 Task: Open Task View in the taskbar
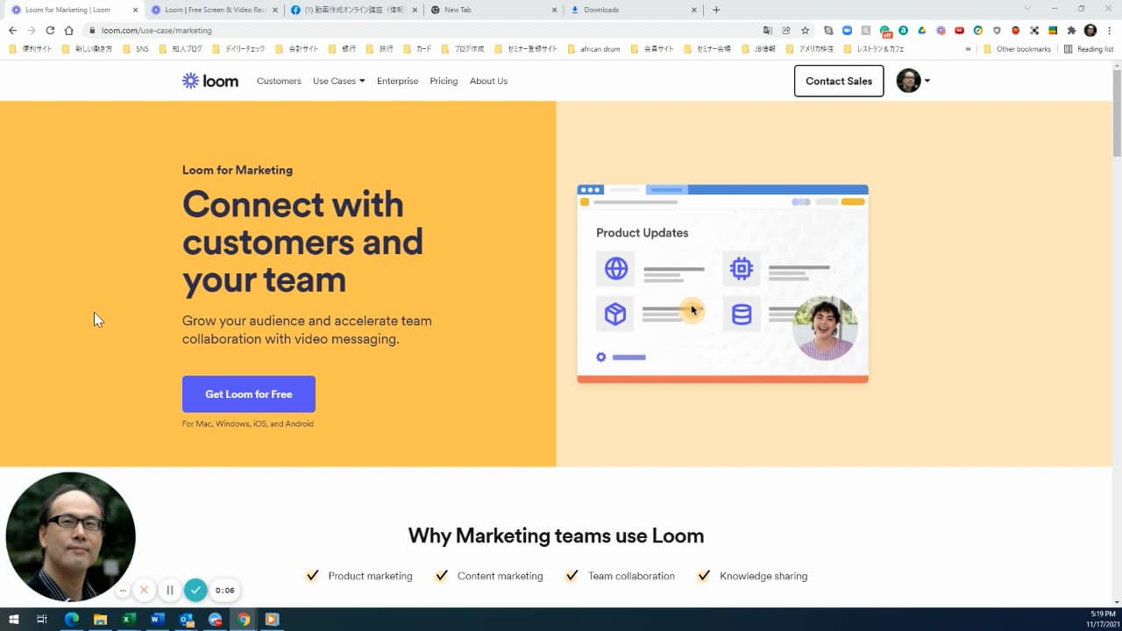pos(41,620)
